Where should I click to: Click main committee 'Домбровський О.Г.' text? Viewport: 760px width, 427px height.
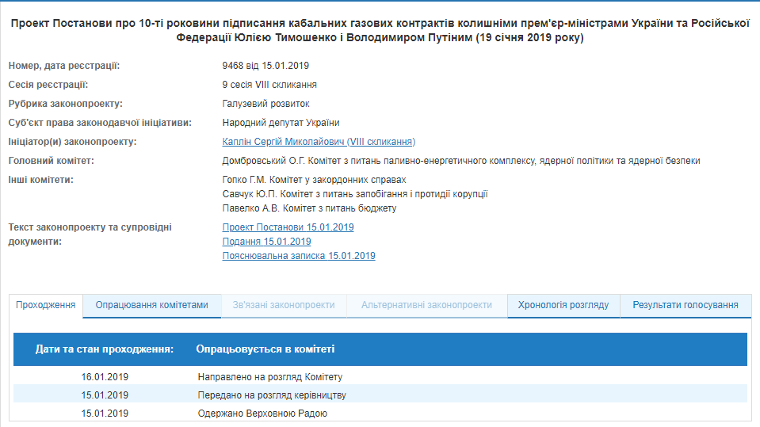point(461,161)
